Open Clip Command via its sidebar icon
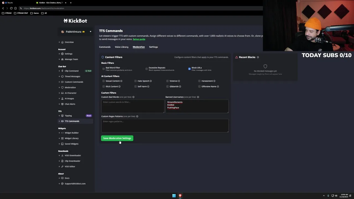 coord(62,71)
